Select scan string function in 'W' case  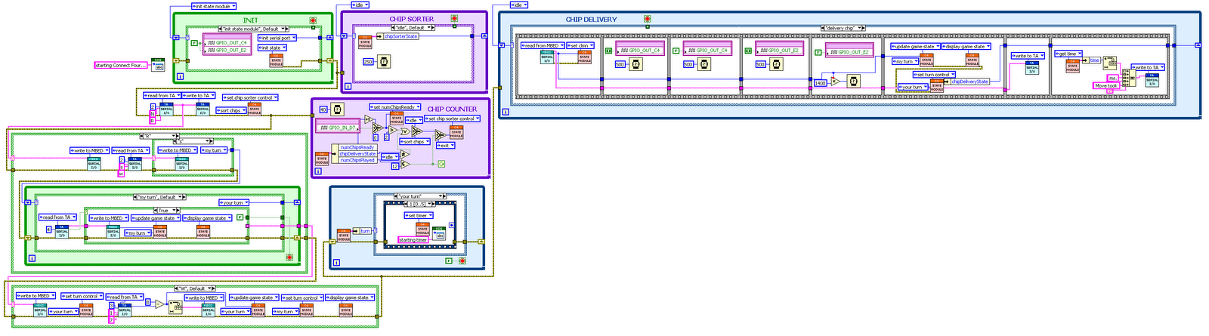175,307
